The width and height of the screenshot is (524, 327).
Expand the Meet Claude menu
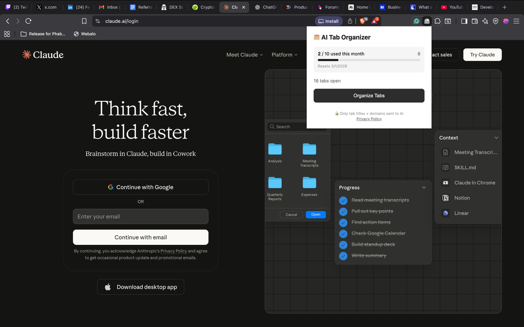point(244,55)
